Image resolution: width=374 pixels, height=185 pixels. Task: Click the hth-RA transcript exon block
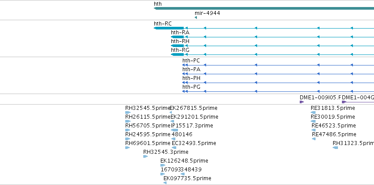(x=178, y=37)
